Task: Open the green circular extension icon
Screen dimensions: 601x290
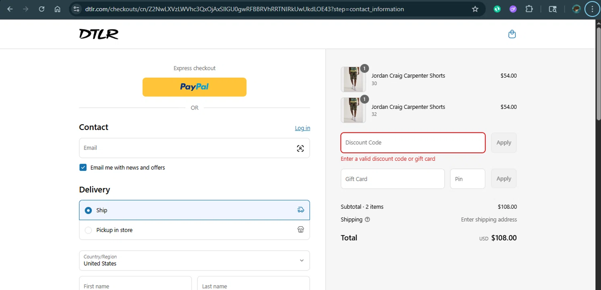Action: (497, 9)
